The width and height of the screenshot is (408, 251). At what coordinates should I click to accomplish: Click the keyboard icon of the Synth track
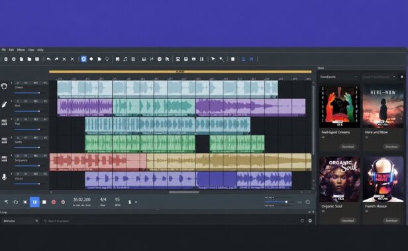point(4,141)
